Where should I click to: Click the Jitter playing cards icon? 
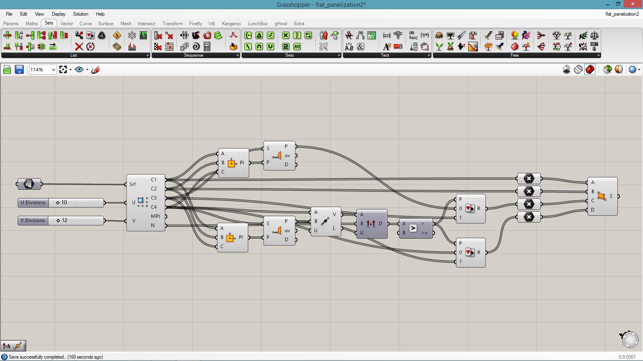[x=90, y=36]
